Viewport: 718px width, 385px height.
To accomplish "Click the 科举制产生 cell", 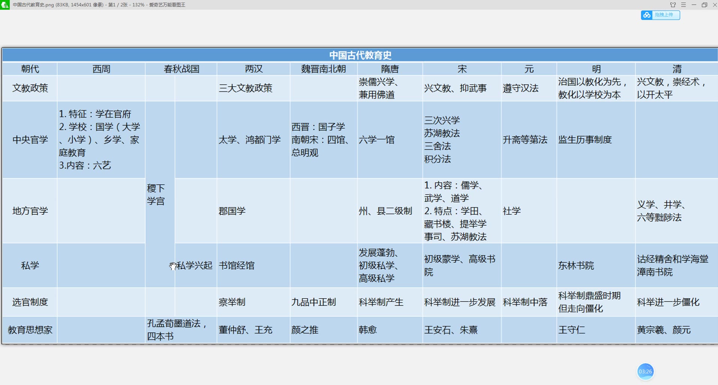I will (x=390, y=302).
